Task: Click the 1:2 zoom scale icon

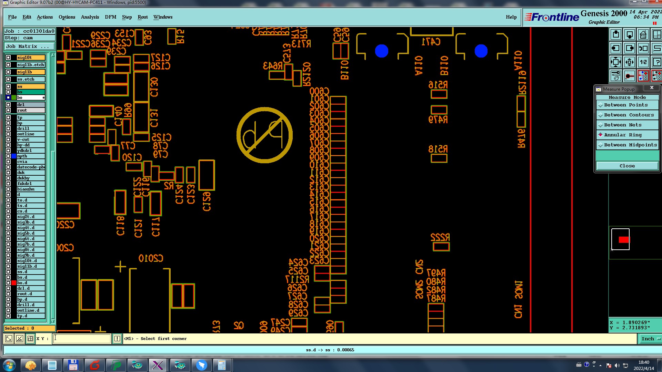Action: [643, 62]
